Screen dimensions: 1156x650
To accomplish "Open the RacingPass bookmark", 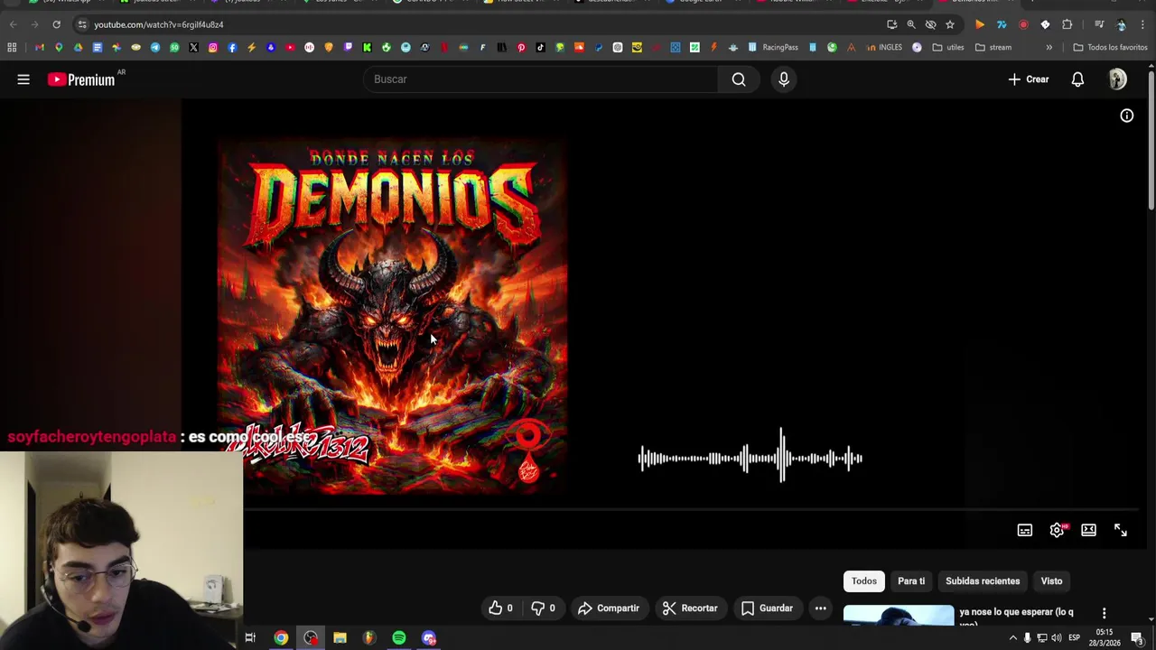I will tap(773, 47).
